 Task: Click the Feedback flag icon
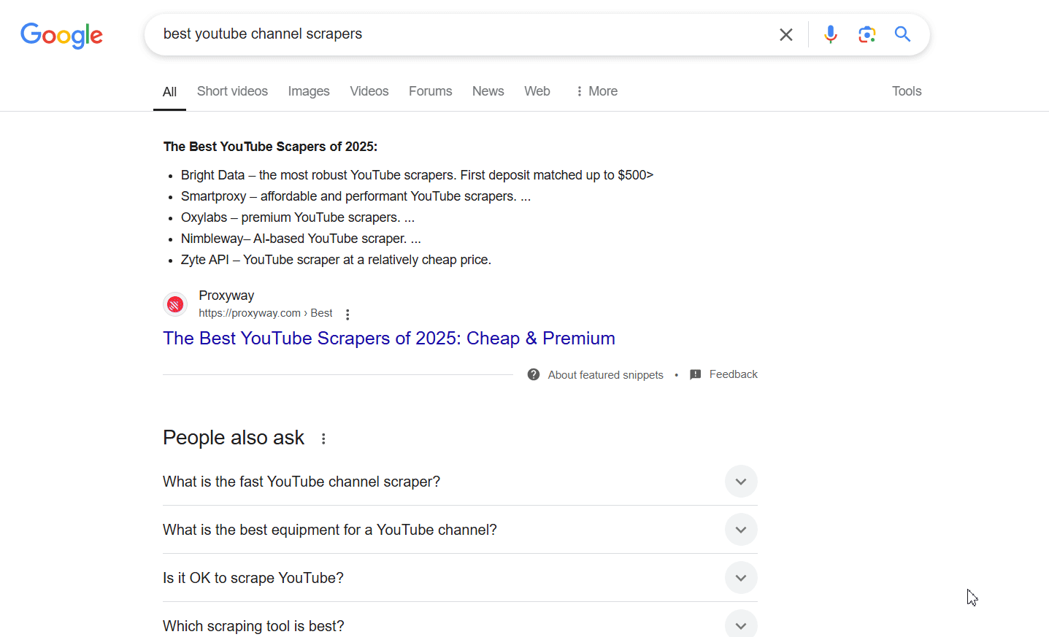696,374
